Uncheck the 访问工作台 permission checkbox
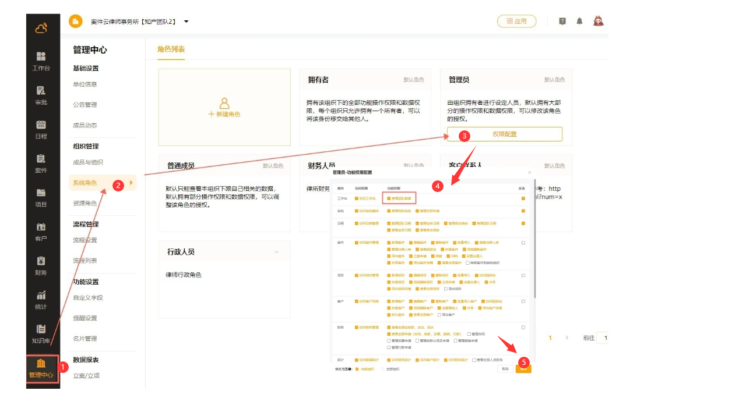The image size is (746, 419). point(357,198)
